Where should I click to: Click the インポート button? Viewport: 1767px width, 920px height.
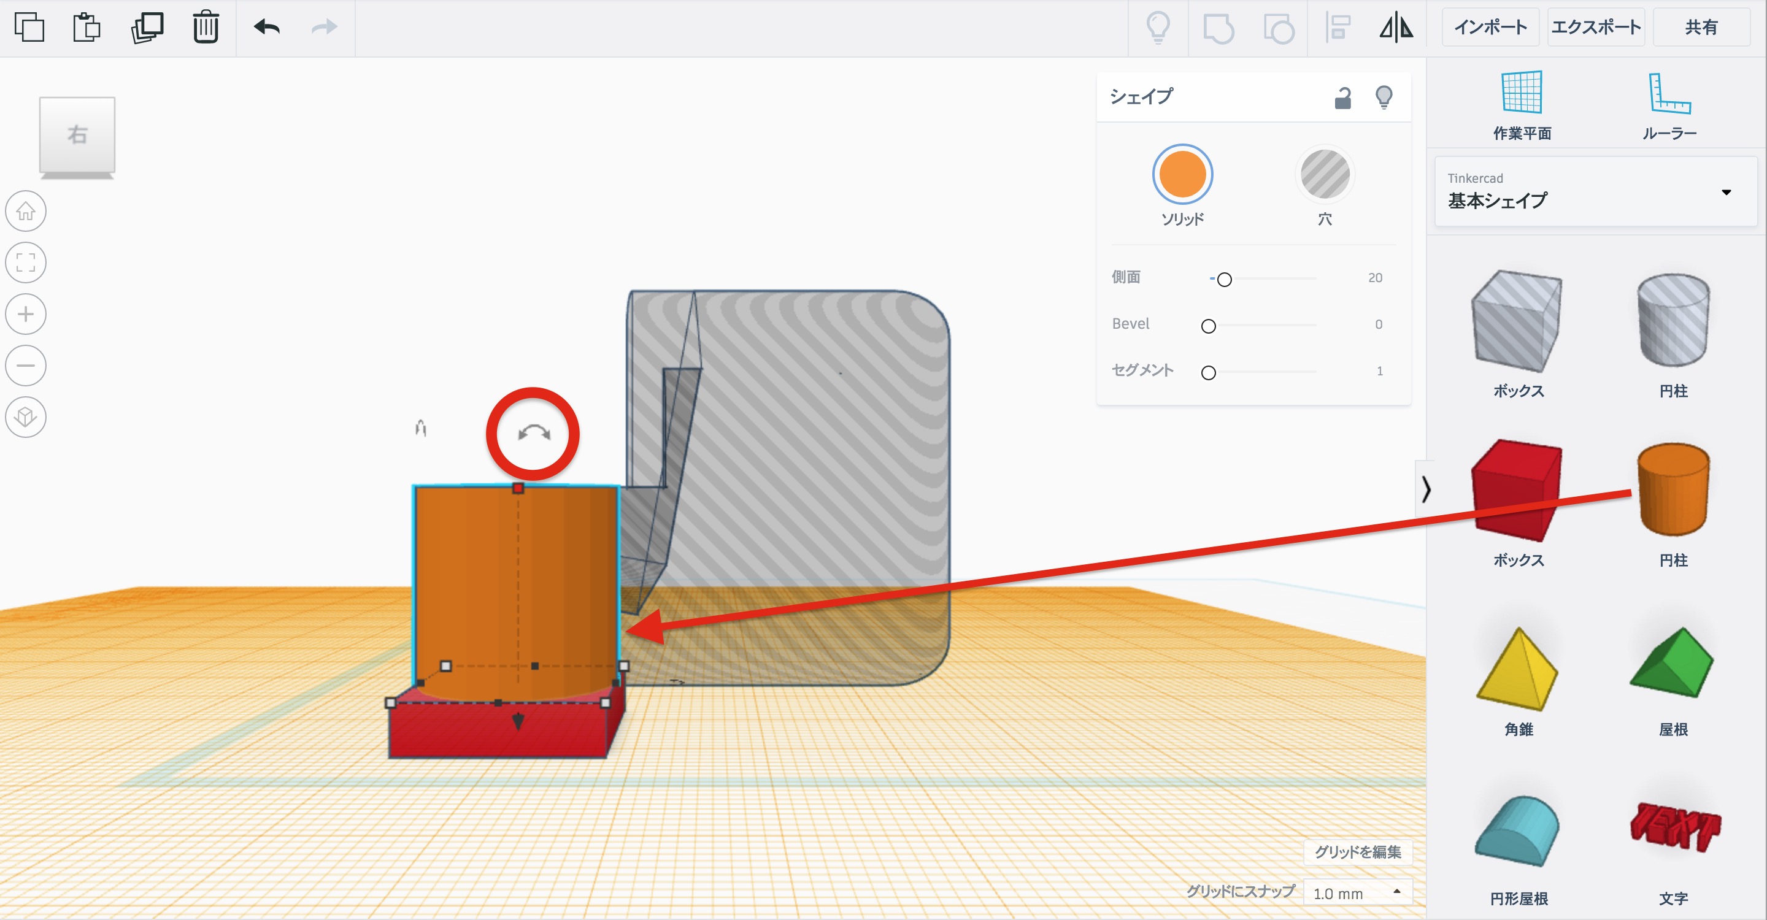tap(1490, 28)
